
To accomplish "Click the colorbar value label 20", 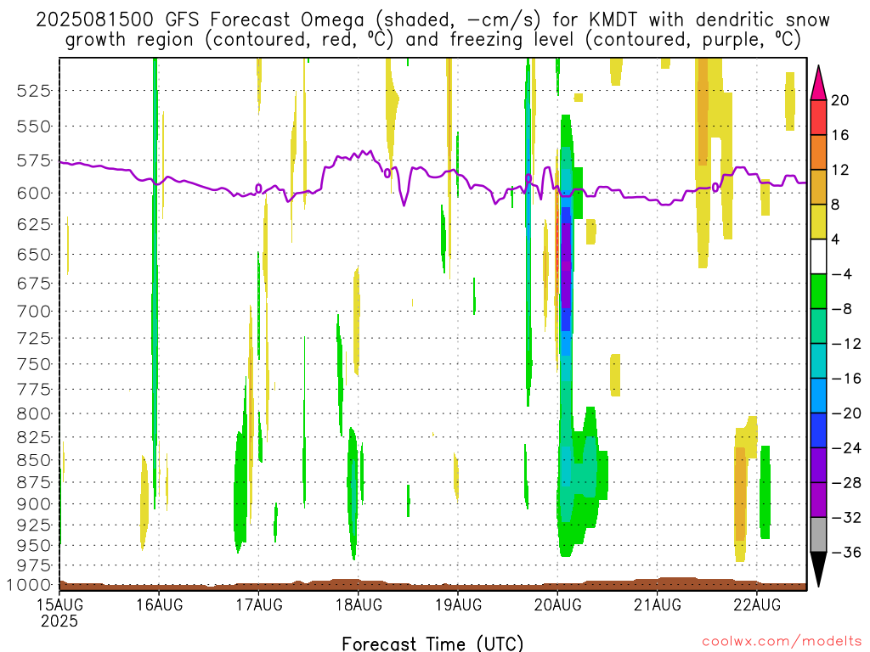I will coord(840,100).
